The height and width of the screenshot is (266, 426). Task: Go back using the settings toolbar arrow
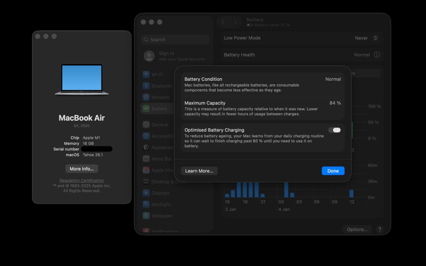point(223,22)
